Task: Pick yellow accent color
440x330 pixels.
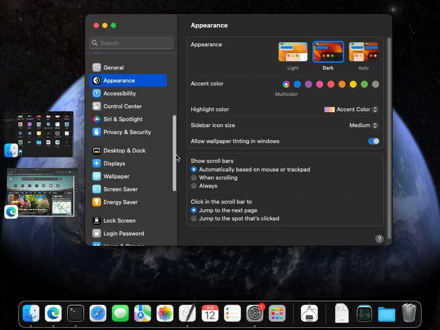Action: (353, 84)
